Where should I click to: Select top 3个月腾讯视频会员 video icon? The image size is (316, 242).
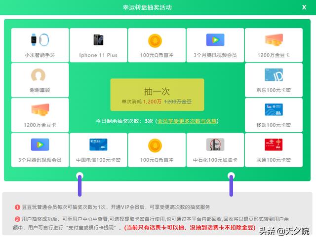[215, 40]
